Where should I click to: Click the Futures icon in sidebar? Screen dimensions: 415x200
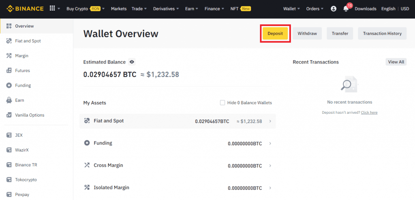[9, 70]
